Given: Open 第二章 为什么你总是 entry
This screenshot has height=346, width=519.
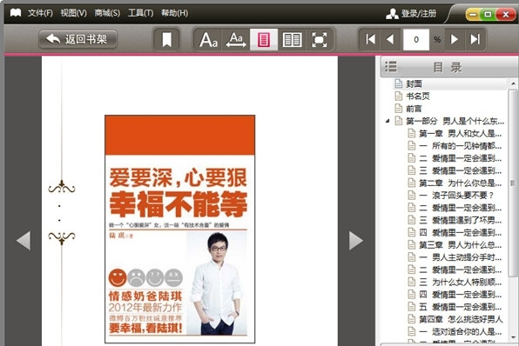Looking at the screenshot, I should click(460, 183).
